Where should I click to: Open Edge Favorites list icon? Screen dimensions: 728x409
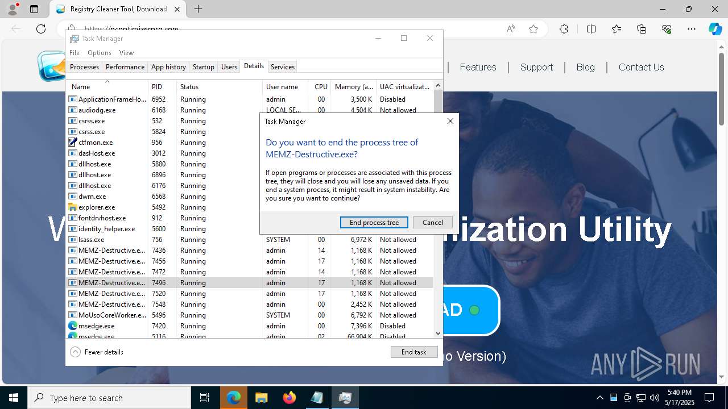(617, 29)
